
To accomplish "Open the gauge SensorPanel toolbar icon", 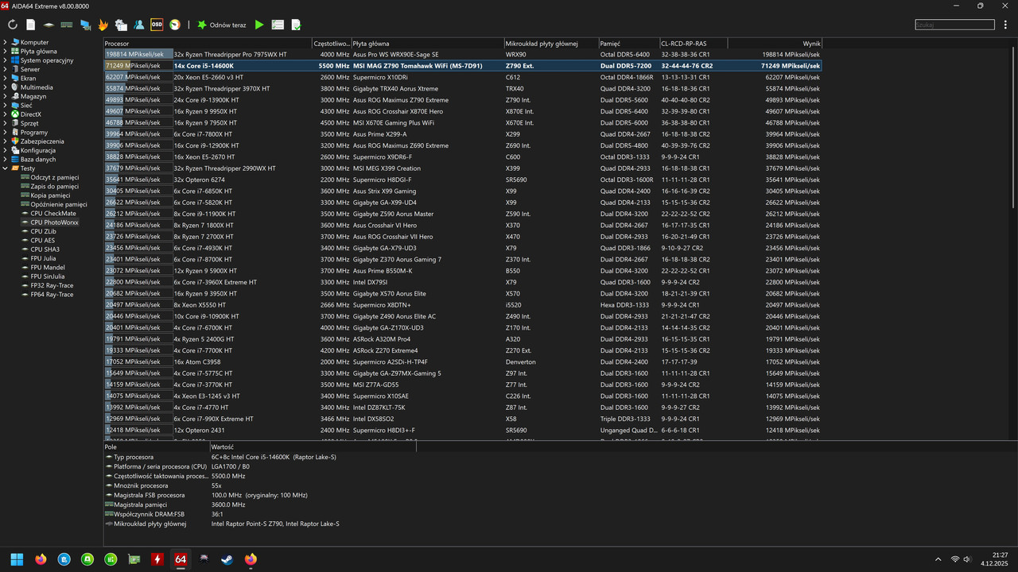I will click(x=175, y=25).
